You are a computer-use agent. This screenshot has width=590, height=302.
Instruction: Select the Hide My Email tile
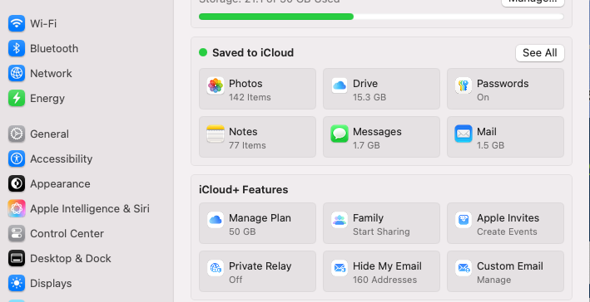[381, 271]
